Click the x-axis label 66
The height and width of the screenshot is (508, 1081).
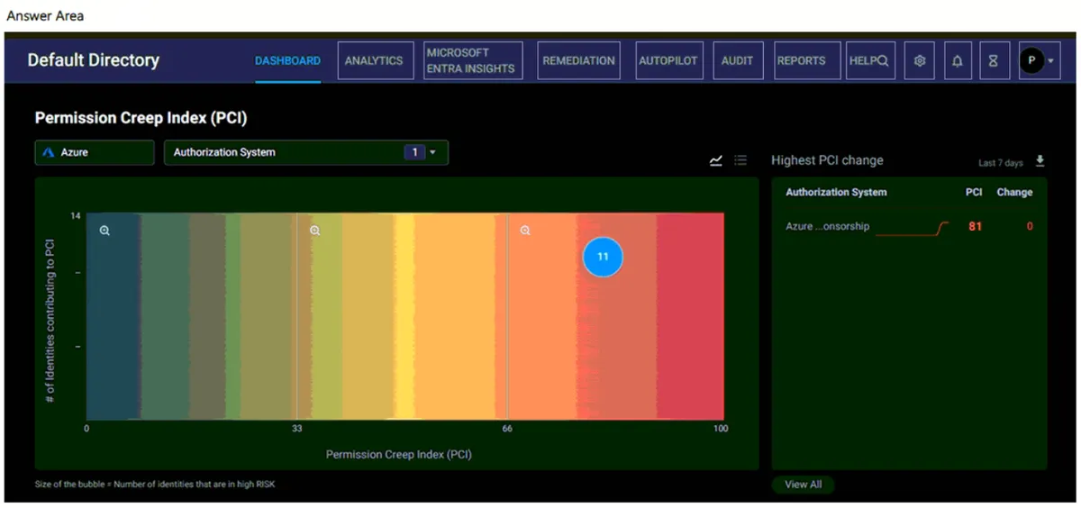tap(507, 429)
